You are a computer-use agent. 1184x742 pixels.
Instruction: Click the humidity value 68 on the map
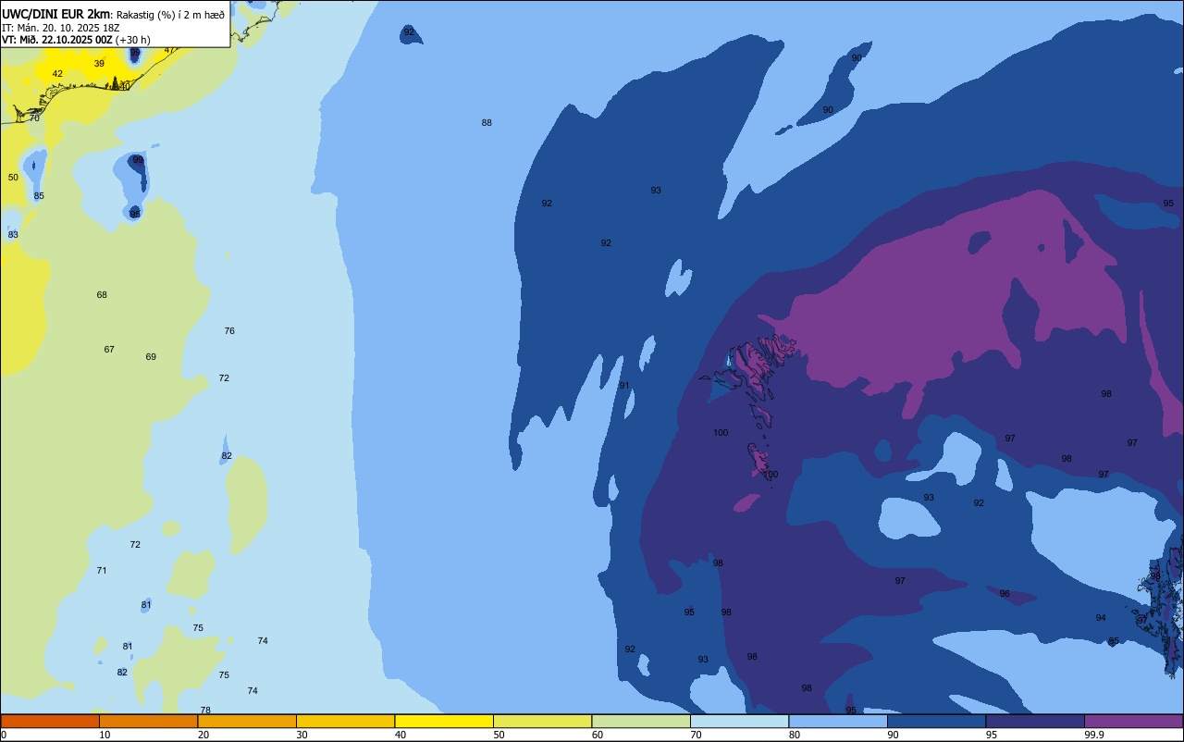pos(102,295)
